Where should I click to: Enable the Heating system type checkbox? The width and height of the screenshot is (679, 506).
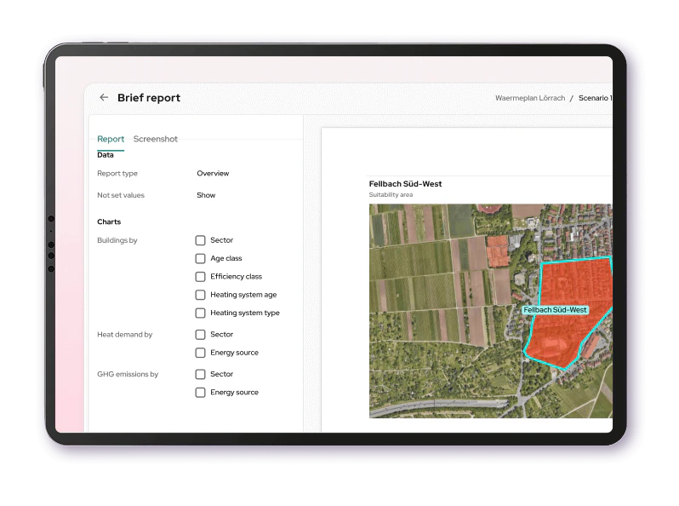201,313
